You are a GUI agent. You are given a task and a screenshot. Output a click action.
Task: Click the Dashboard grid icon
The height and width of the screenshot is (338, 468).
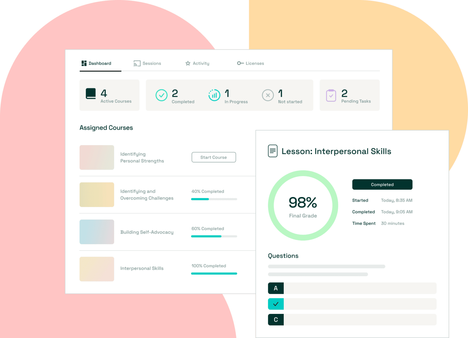(x=84, y=63)
